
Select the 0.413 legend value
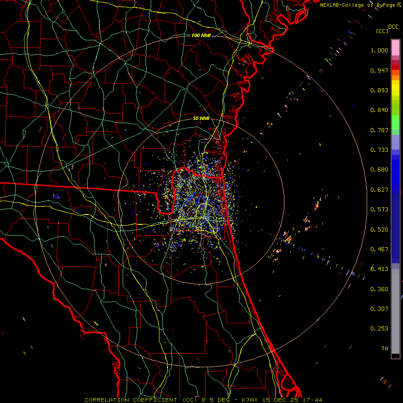(379, 269)
